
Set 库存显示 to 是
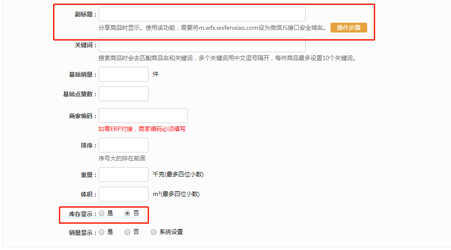click(x=102, y=213)
